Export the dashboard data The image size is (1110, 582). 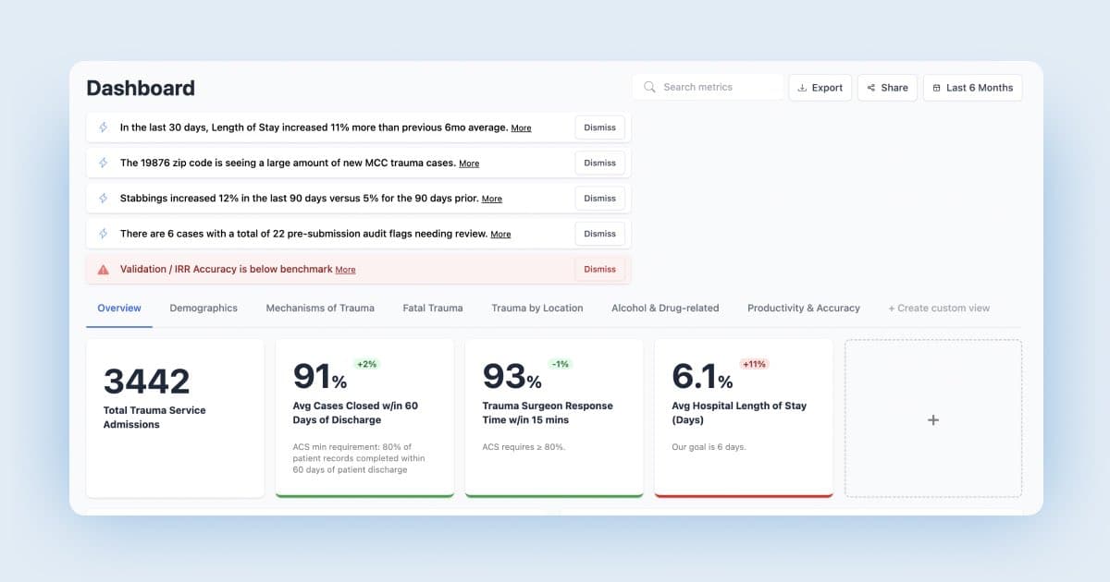click(x=820, y=88)
